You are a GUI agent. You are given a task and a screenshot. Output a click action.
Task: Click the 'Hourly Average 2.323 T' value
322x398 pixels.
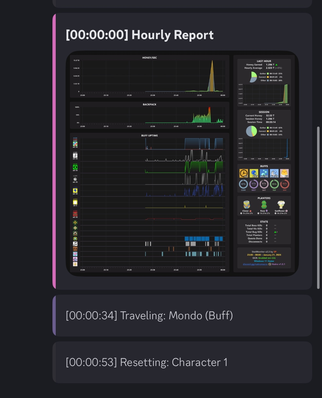270,68
